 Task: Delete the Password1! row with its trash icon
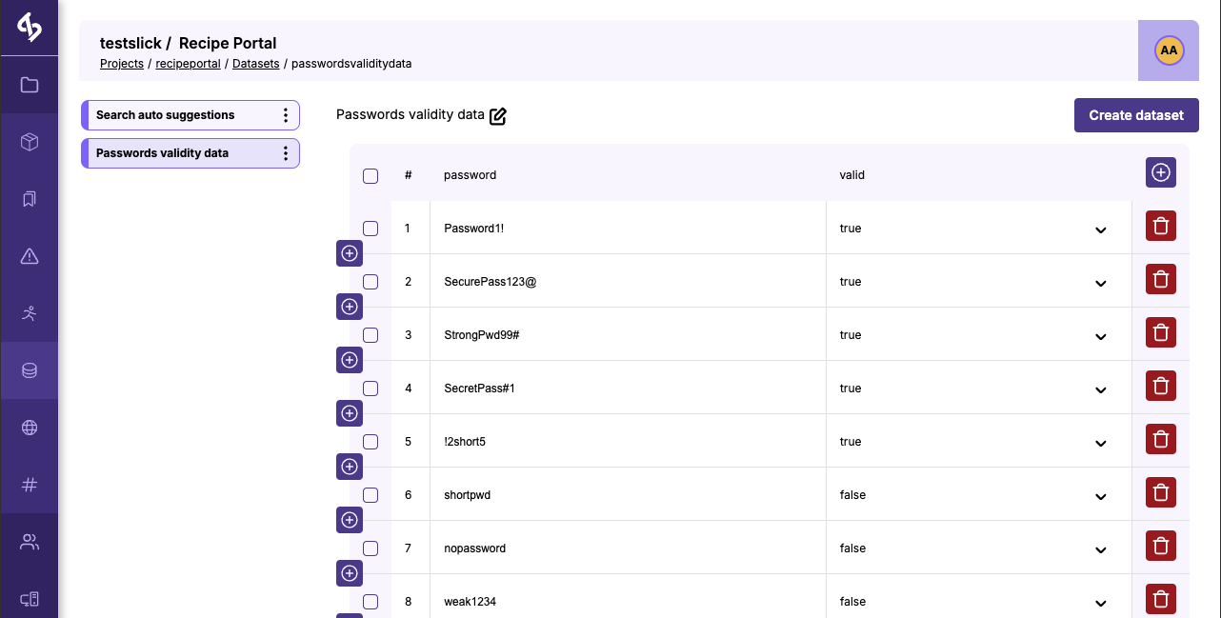point(1161,227)
